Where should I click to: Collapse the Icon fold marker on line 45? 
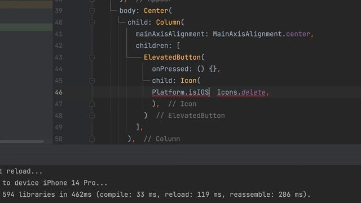(92, 81)
